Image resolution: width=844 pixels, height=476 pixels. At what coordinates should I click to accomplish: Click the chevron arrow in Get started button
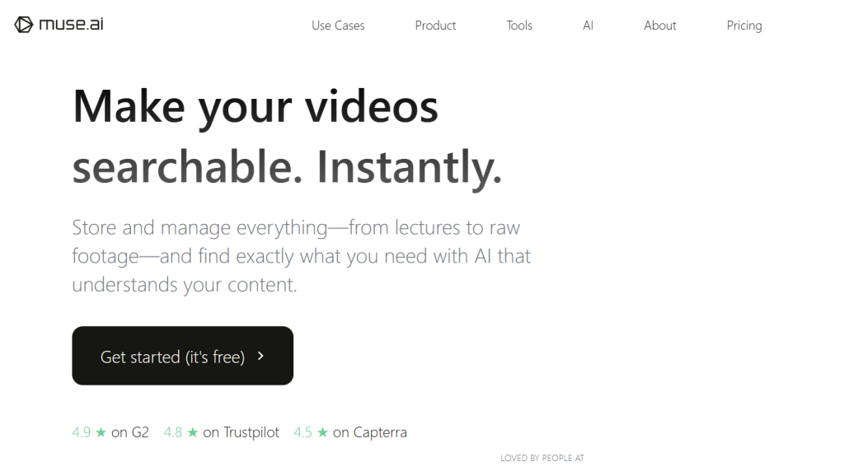pyautogui.click(x=260, y=356)
